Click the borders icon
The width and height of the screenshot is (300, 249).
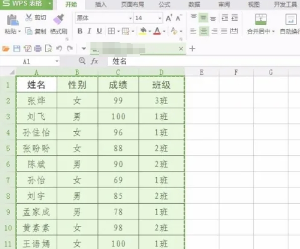point(111,31)
